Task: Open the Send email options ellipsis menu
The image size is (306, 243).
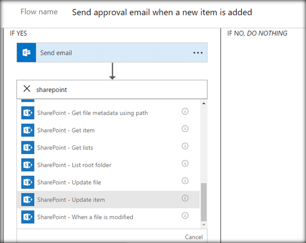Action: [x=198, y=53]
